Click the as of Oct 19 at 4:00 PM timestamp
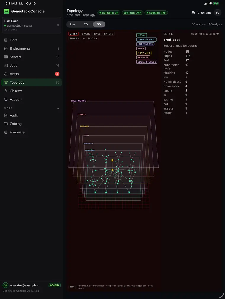 point(205,34)
